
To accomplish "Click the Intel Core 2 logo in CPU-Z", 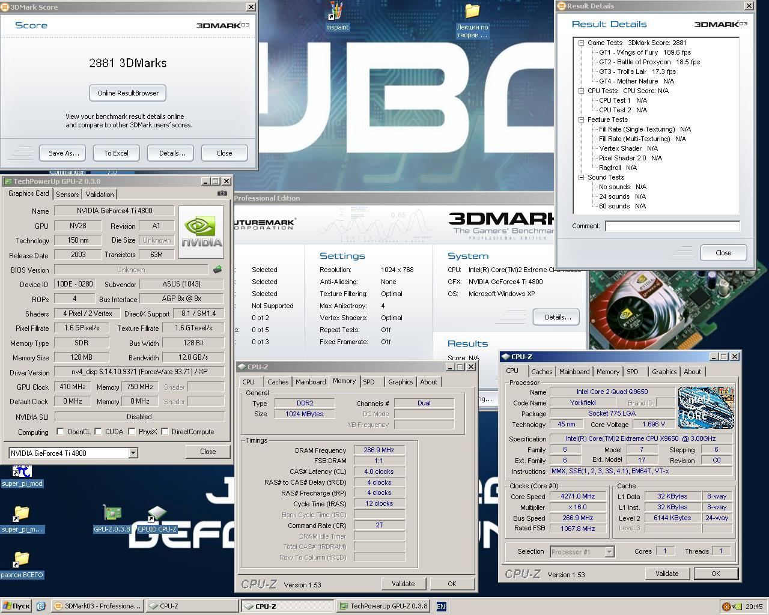I will 706,407.
